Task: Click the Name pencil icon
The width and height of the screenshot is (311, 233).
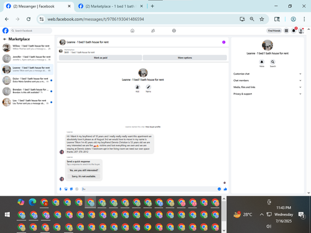Action: [x=148, y=87]
